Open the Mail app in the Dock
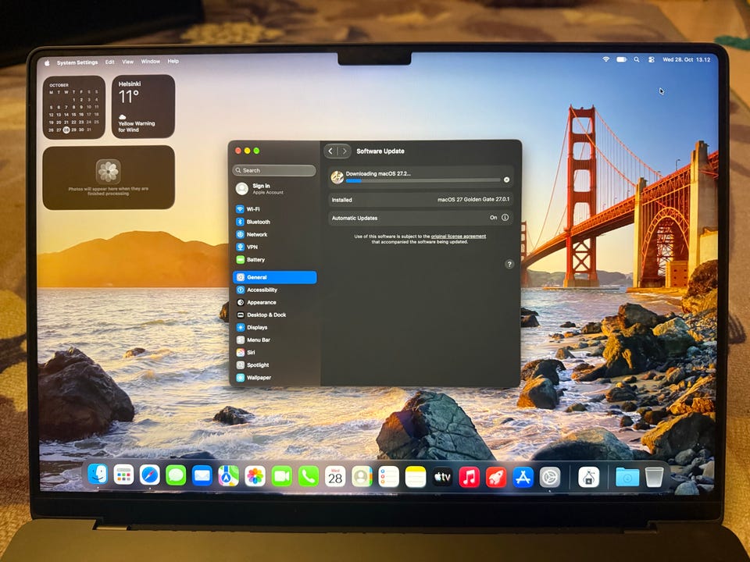Screen dimensions: 750x562 [x=202, y=476]
